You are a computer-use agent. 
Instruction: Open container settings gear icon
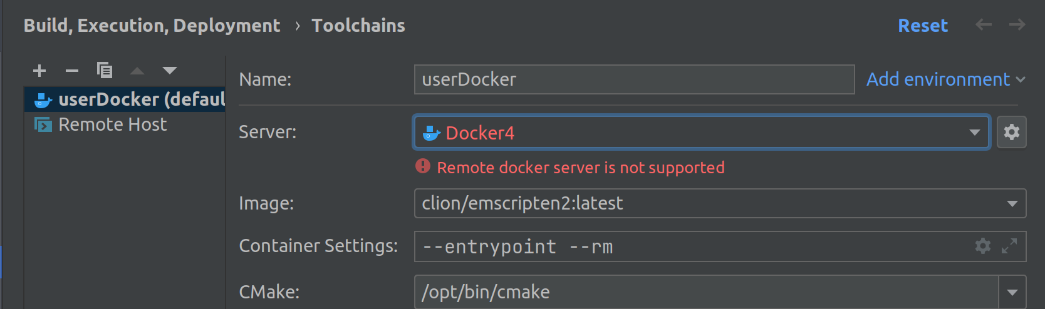983,246
